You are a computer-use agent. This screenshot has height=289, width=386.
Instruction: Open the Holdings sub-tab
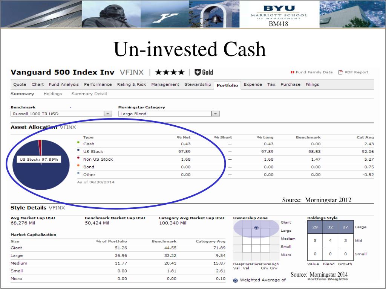click(53, 94)
